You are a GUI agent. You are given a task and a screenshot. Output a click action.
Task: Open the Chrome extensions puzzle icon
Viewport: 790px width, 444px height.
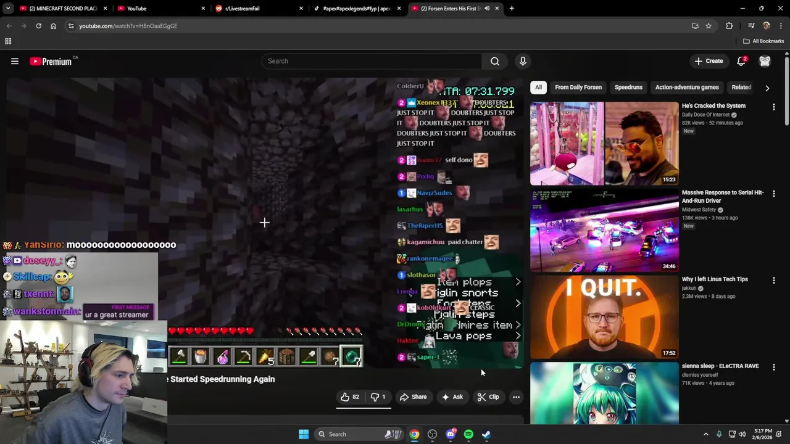730,26
